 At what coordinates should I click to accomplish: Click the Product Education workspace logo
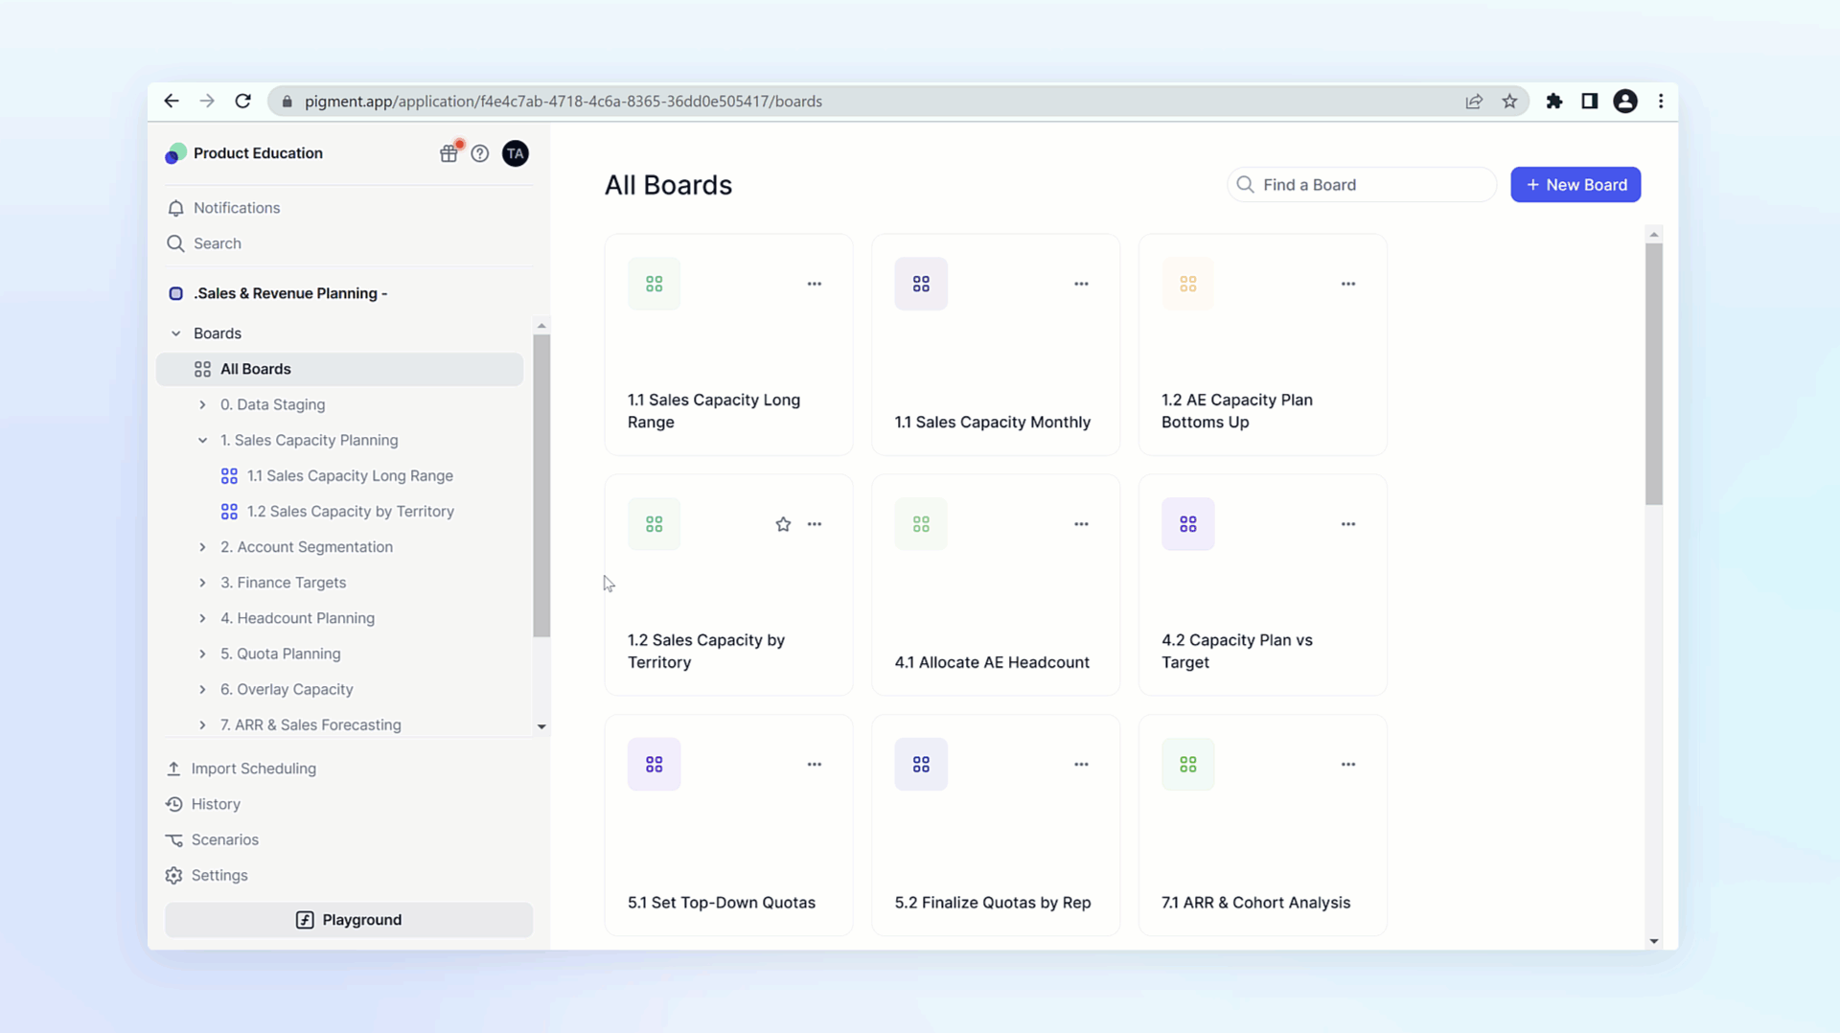tap(175, 153)
